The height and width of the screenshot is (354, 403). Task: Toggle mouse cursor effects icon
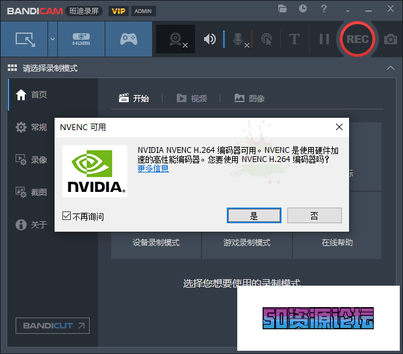coord(266,39)
